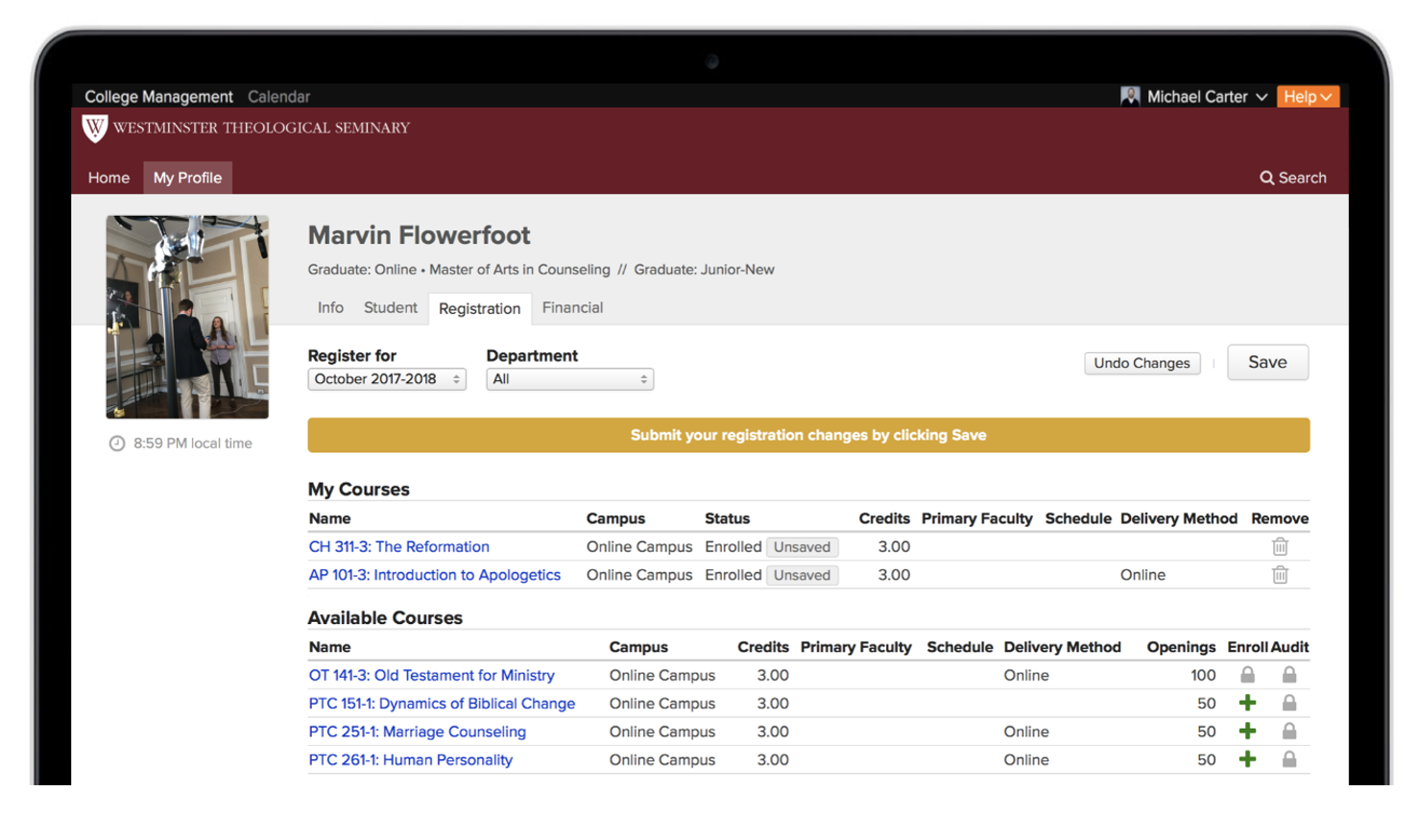Open AP 101-3 Introduction to Apologetics link
The height and width of the screenshot is (816, 1419).
[x=434, y=575]
